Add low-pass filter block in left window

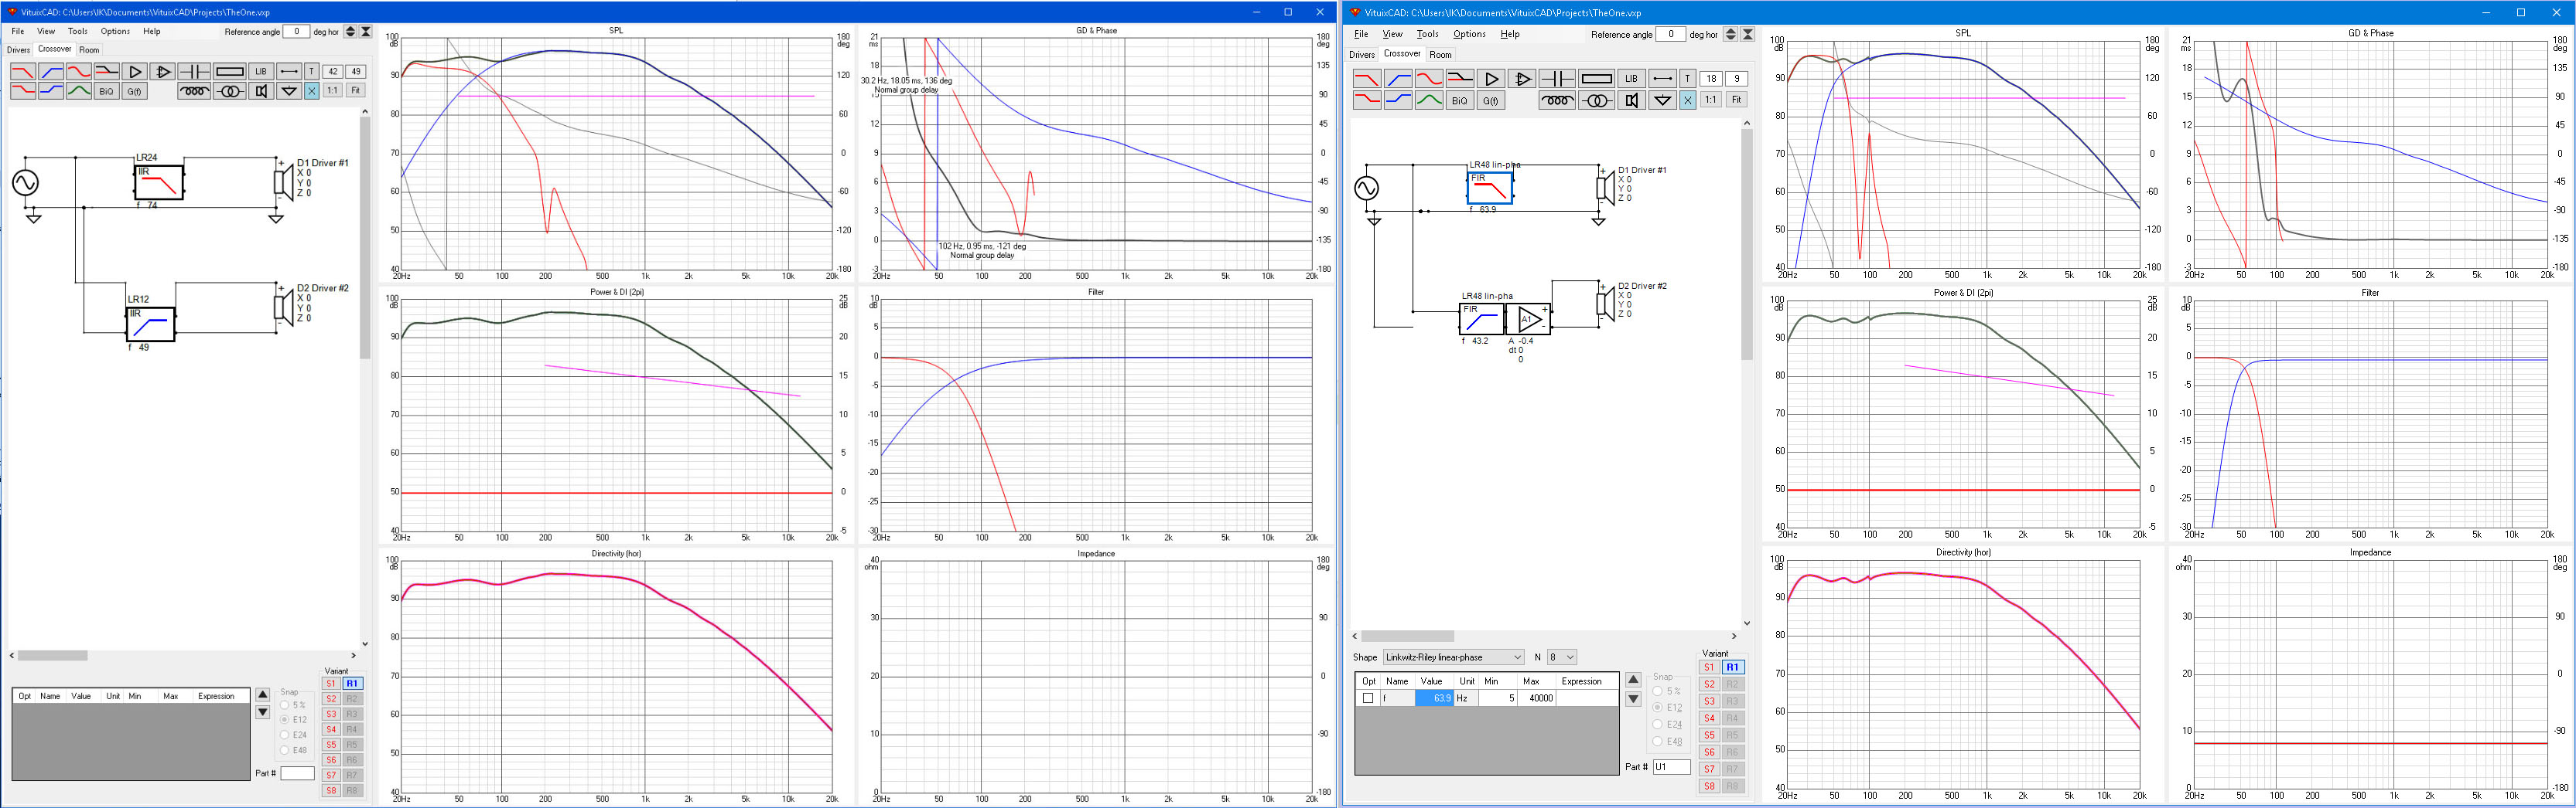(x=23, y=72)
